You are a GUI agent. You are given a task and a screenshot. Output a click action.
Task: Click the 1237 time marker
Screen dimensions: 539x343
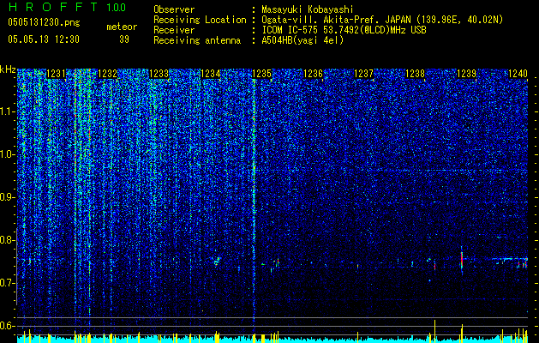pos(363,74)
